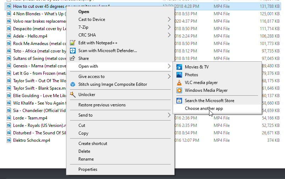Select file Taylor Swift - Out Of The Woods
The image size is (285, 179).
[40, 81]
